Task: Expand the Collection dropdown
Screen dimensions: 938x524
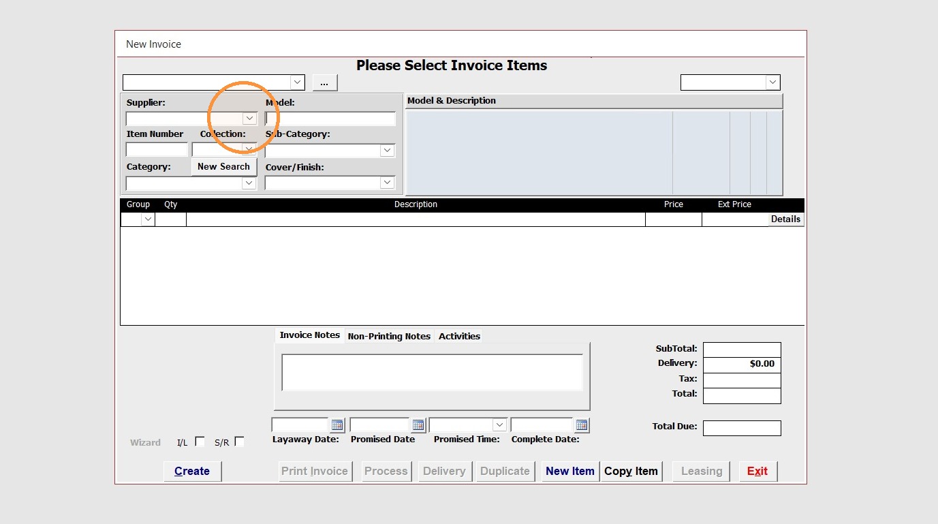Action: point(250,149)
